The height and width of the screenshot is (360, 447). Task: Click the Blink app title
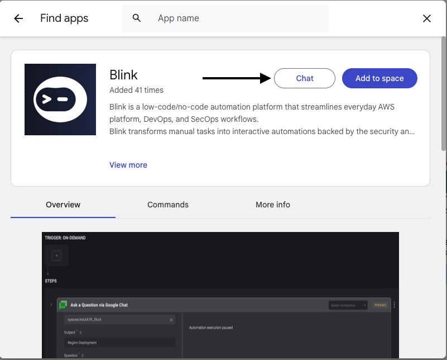(123, 75)
